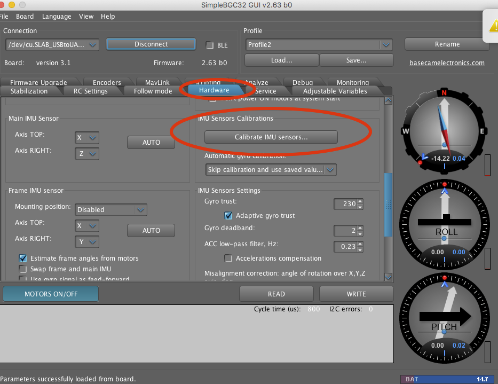Open the Help menu
Screen dimensions: 498x384
coord(108,16)
